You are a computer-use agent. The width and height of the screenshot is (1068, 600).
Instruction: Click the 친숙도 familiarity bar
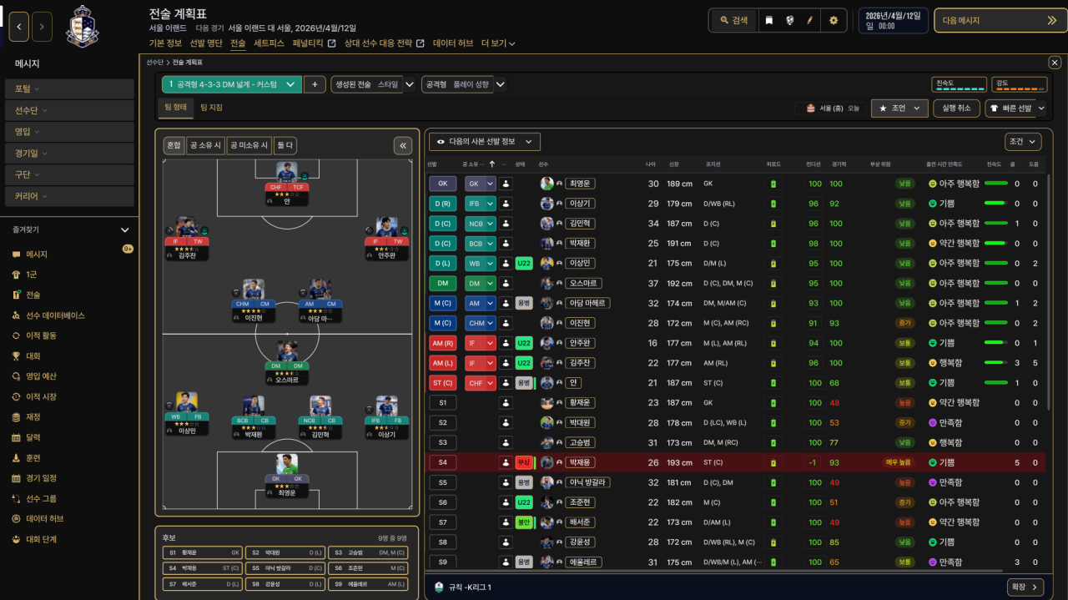pos(959,84)
